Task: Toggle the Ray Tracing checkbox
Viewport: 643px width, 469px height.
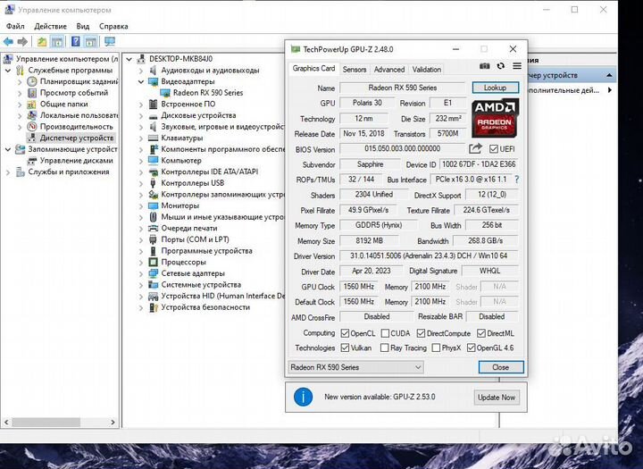Action: (384, 348)
